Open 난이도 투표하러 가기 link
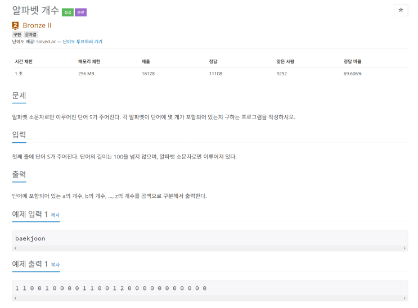The image size is (418, 308). 82,42
